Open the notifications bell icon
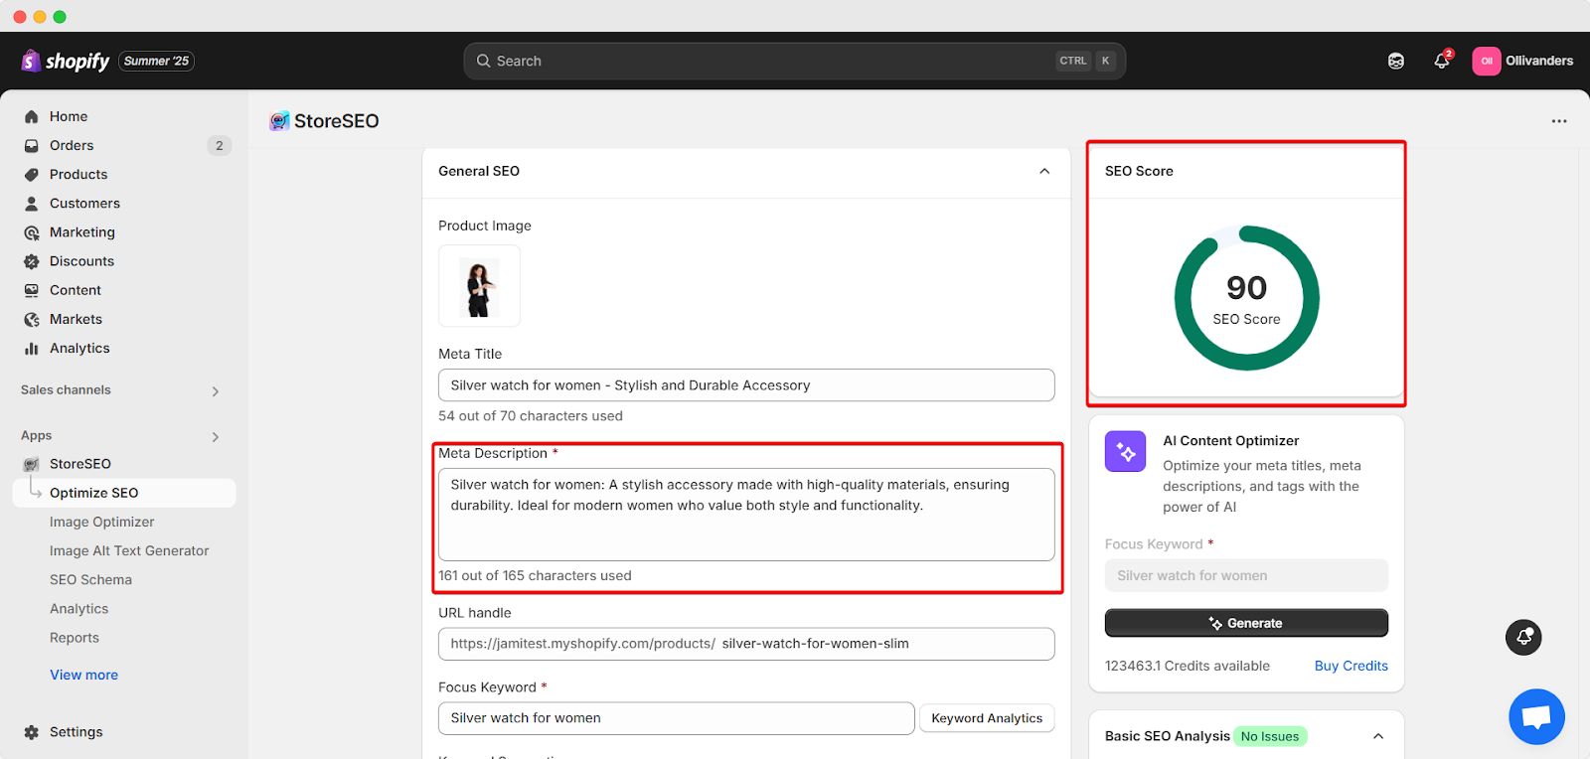The height and width of the screenshot is (759, 1590). (x=1442, y=61)
